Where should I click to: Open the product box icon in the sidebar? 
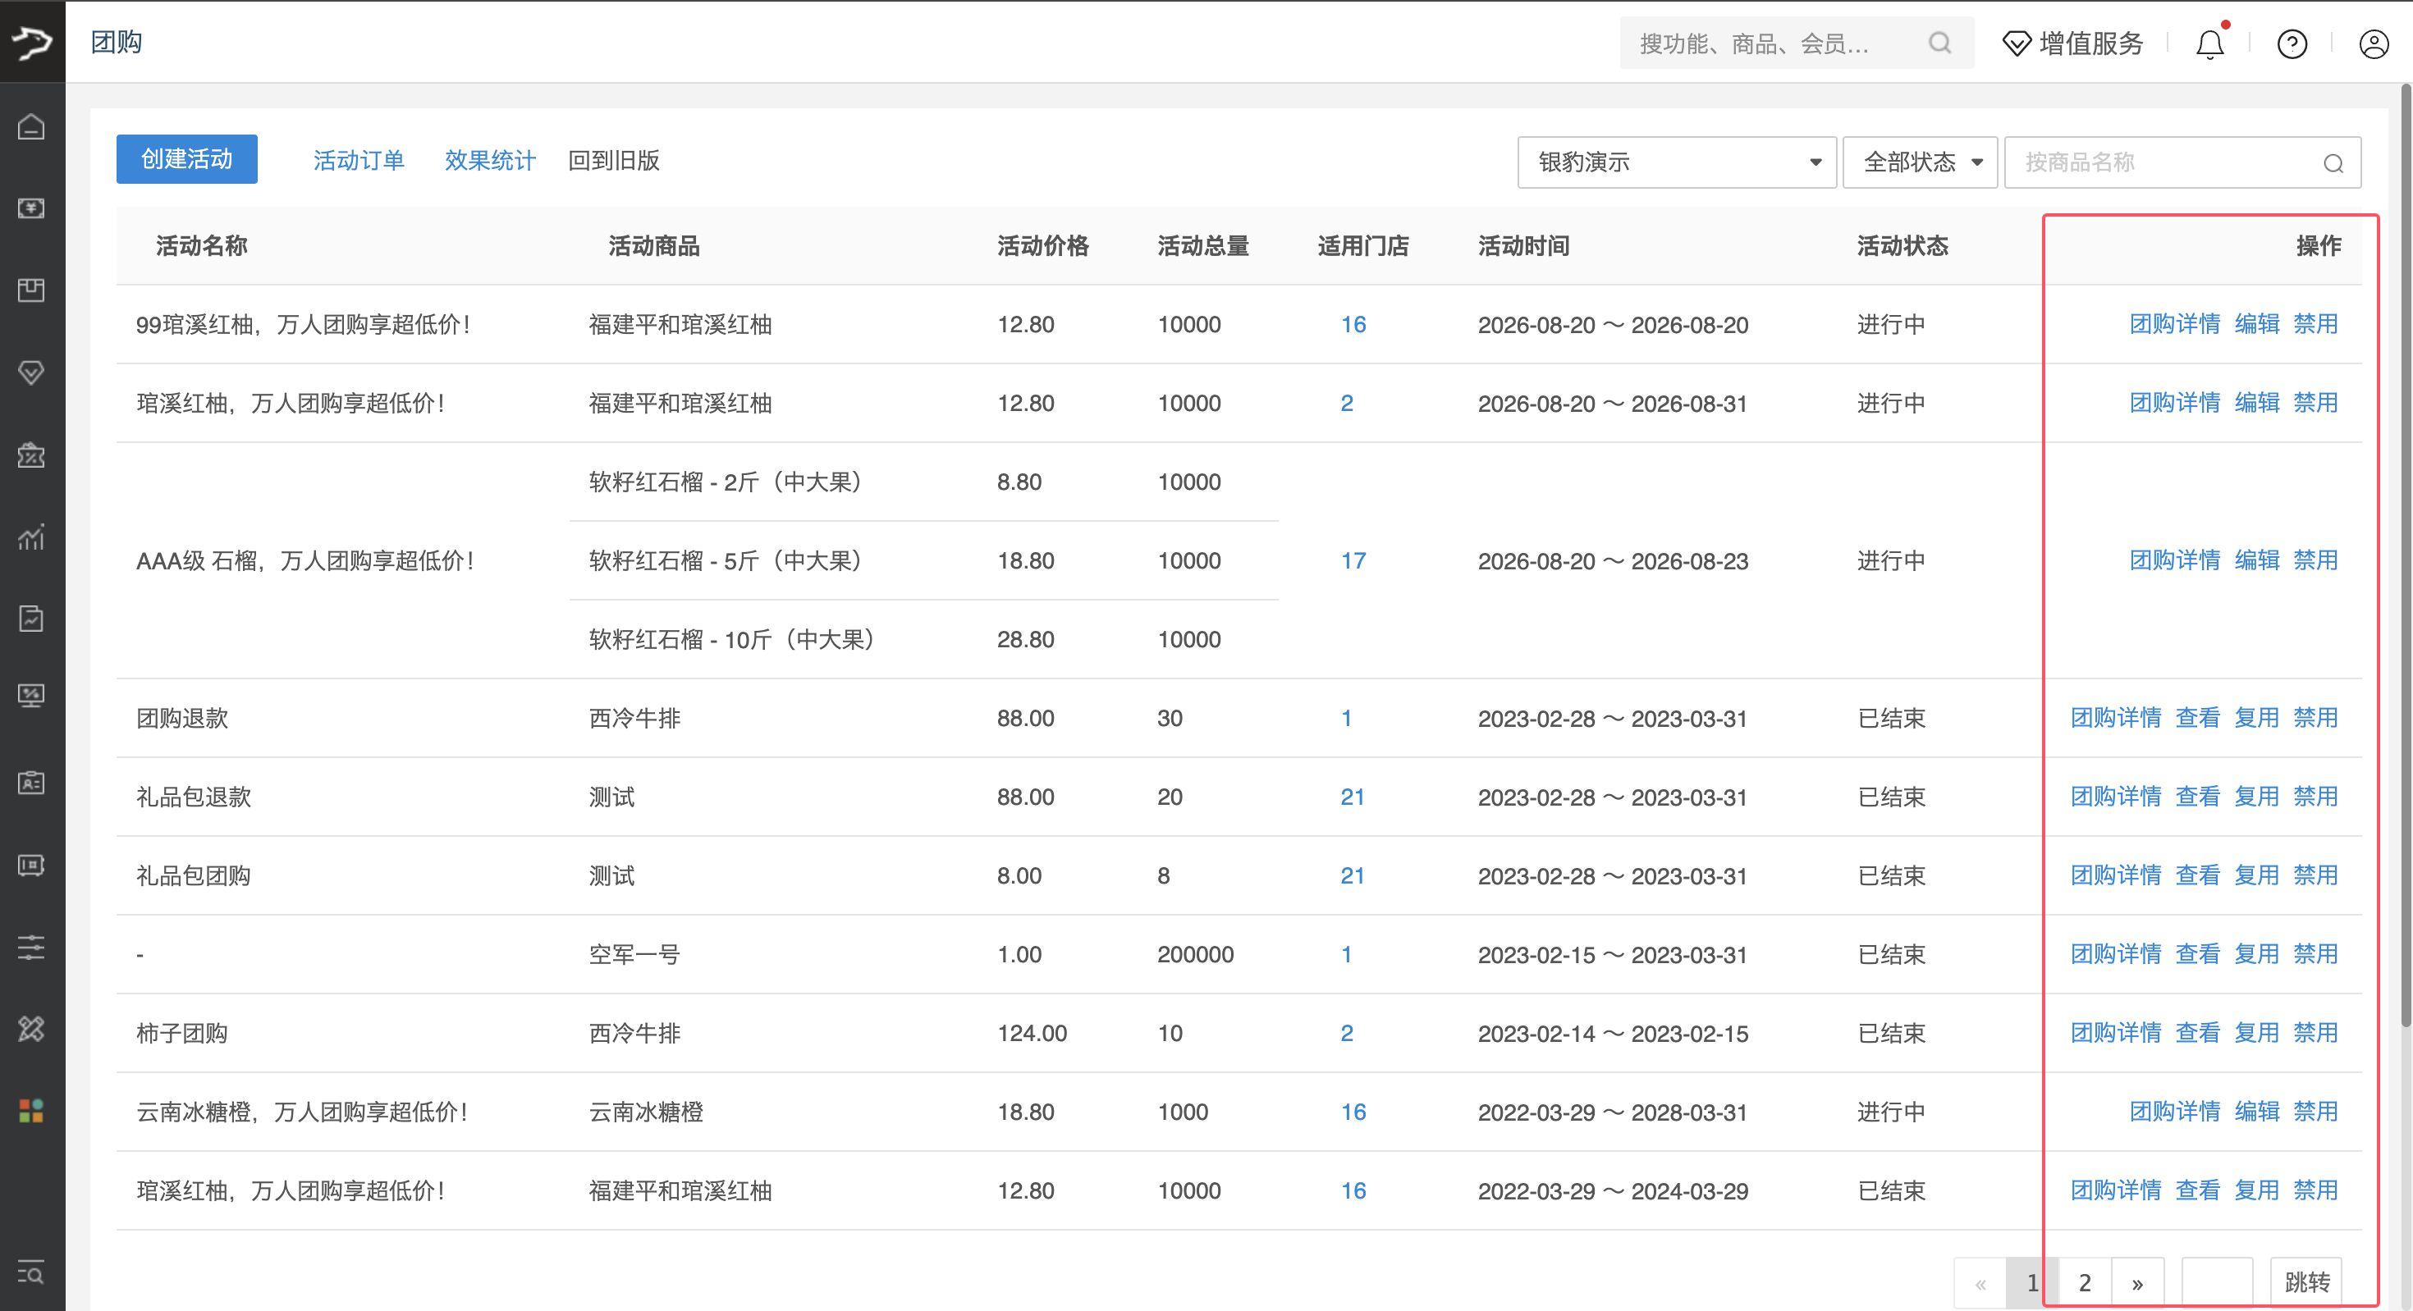pyautogui.click(x=31, y=290)
